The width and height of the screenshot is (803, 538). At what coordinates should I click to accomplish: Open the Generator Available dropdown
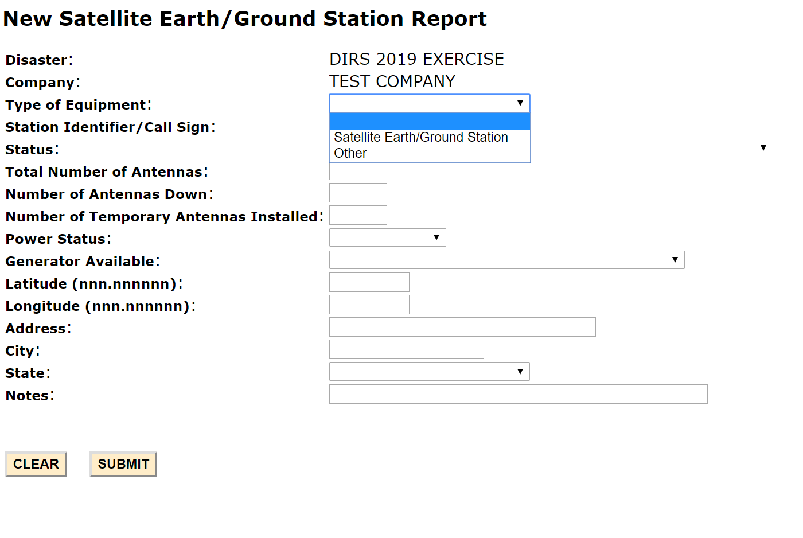(506, 260)
